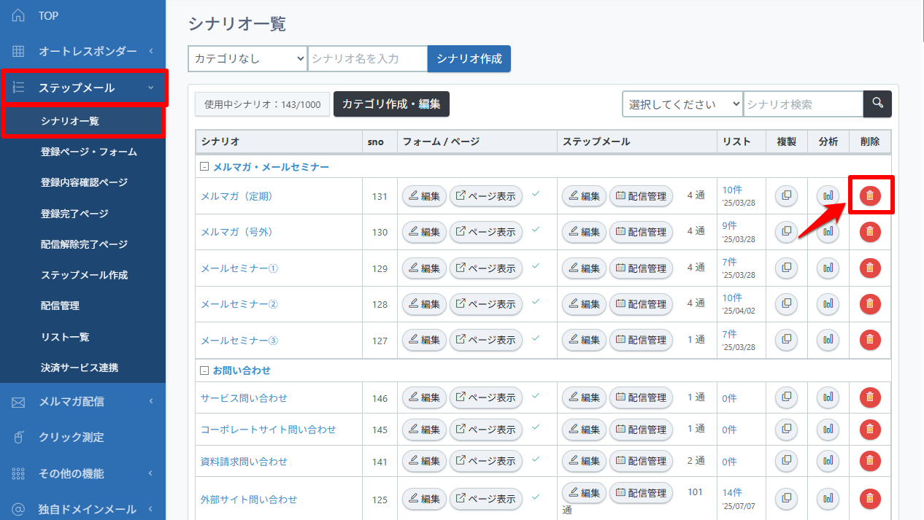
Task: Click ページ表示 for 資料請求問い合わせ
Action: point(486,461)
